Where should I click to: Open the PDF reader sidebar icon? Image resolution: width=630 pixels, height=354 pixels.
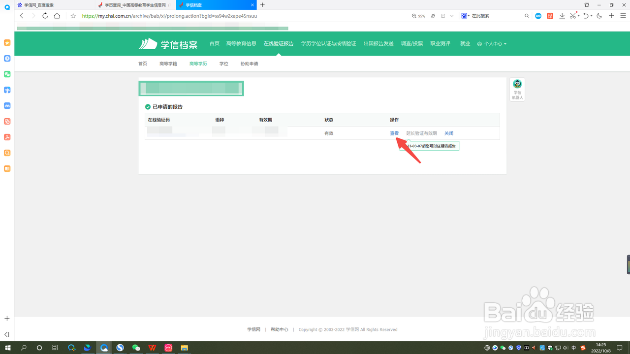[7, 137]
